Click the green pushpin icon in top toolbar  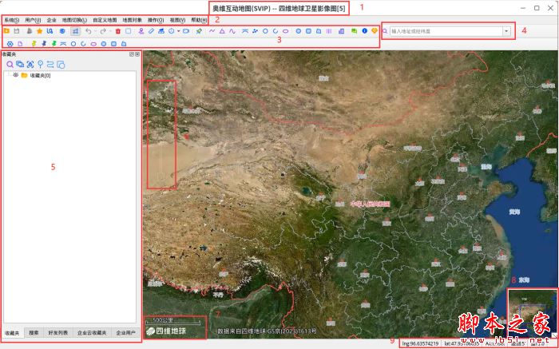tap(199, 31)
